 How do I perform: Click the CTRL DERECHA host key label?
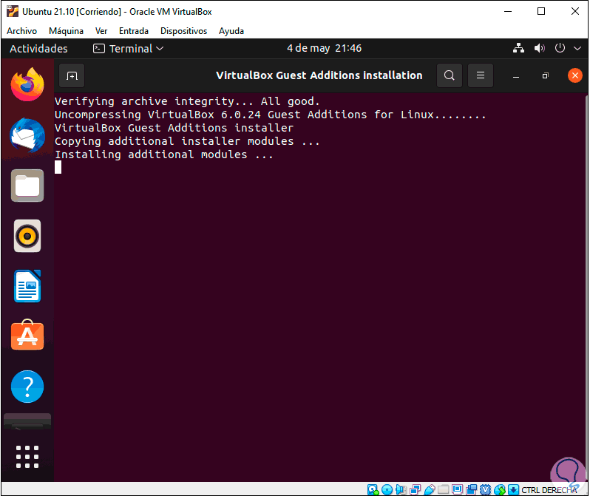click(549, 490)
